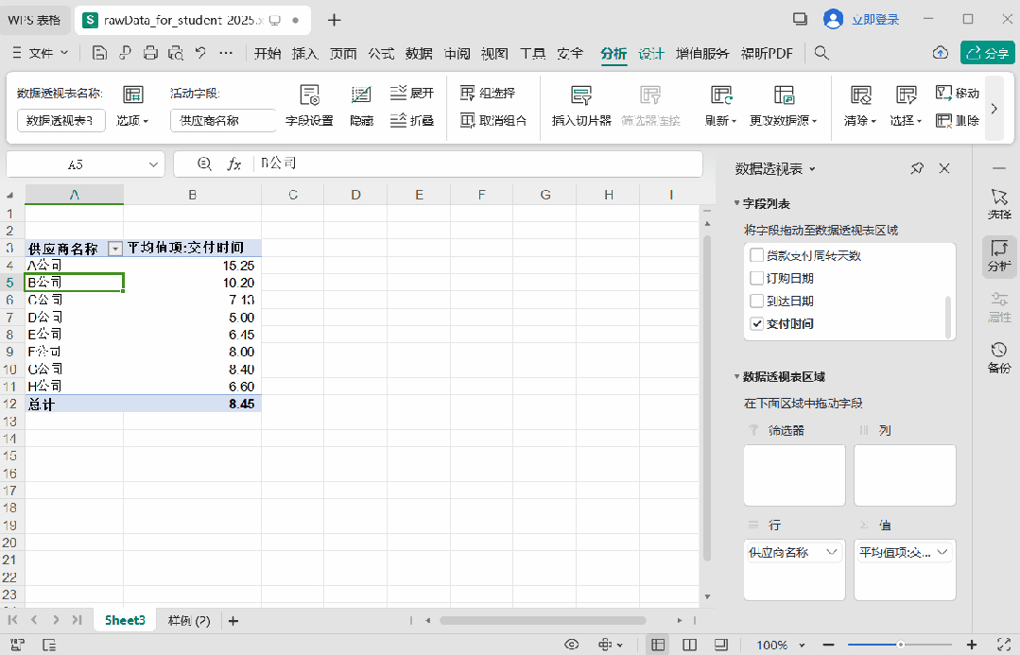1020x655 pixels.
Task: Switch to the 开始 tab
Action: click(x=268, y=53)
